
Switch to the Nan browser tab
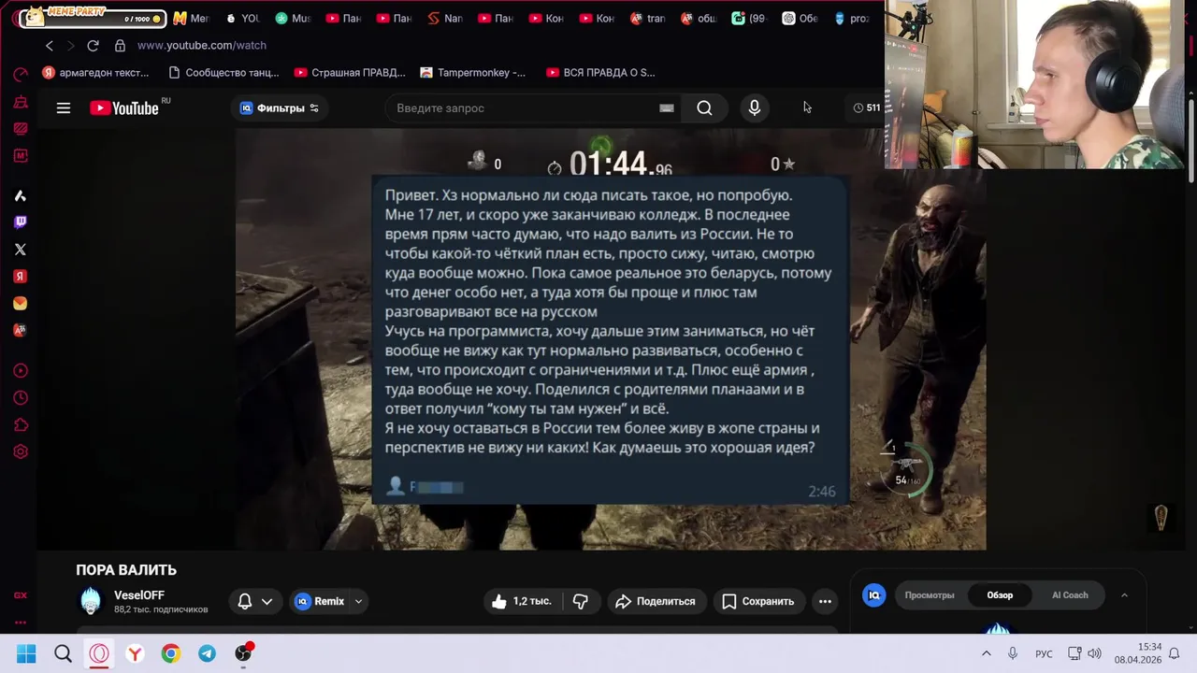(444, 18)
